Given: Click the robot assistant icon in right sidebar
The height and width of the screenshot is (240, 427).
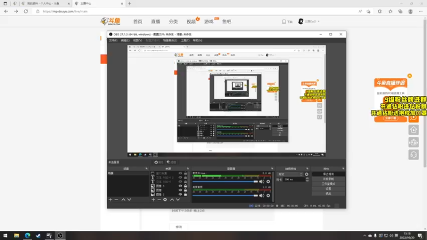Looking at the screenshot, I should [x=413, y=142].
